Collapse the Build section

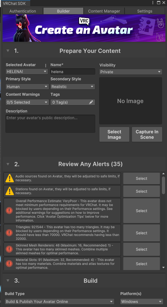8,280
